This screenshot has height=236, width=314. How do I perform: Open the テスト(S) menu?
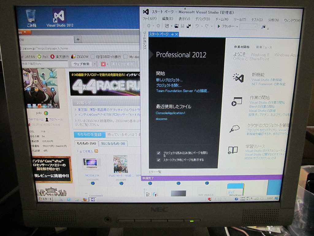[x=257, y=20]
